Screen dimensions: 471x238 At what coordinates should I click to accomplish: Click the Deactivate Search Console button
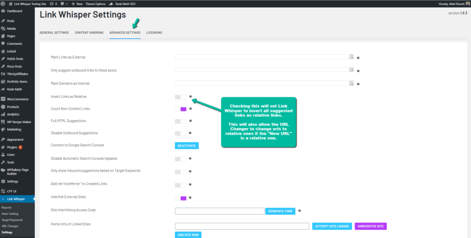point(187,146)
